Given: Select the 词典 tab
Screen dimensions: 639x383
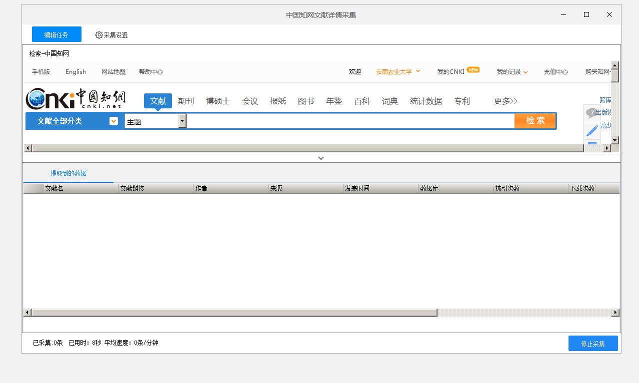Looking at the screenshot, I should pyautogui.click(x=390, y=101).
